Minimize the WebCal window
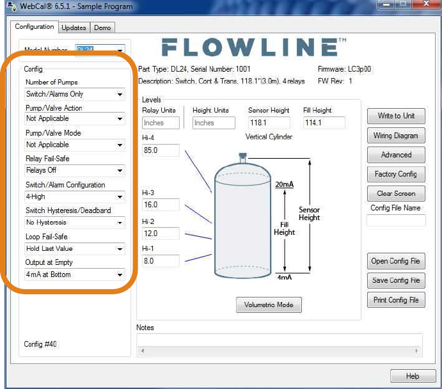The width and height of the screenshot is (442, 389). [387, 4]
